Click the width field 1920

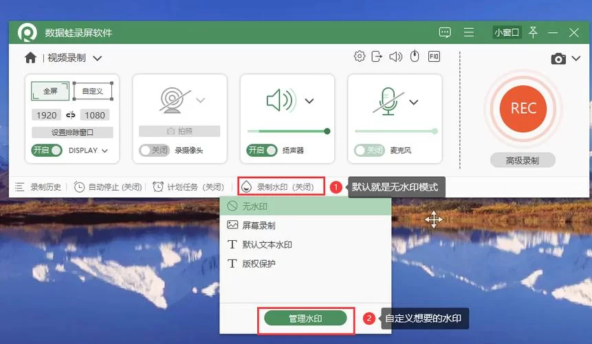click(x=47, y=115)
